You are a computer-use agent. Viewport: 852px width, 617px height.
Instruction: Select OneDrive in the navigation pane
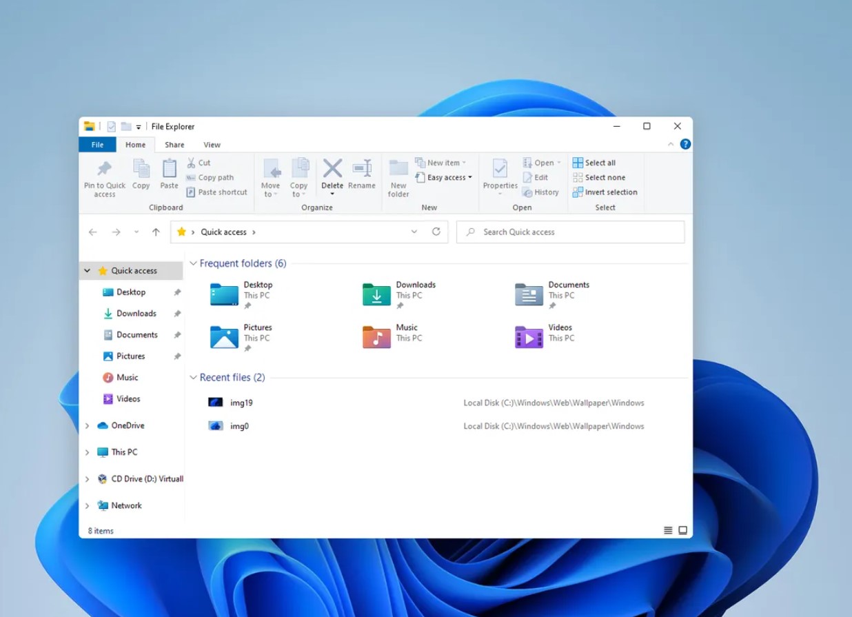pyautogui.click(x=128, y=425)
